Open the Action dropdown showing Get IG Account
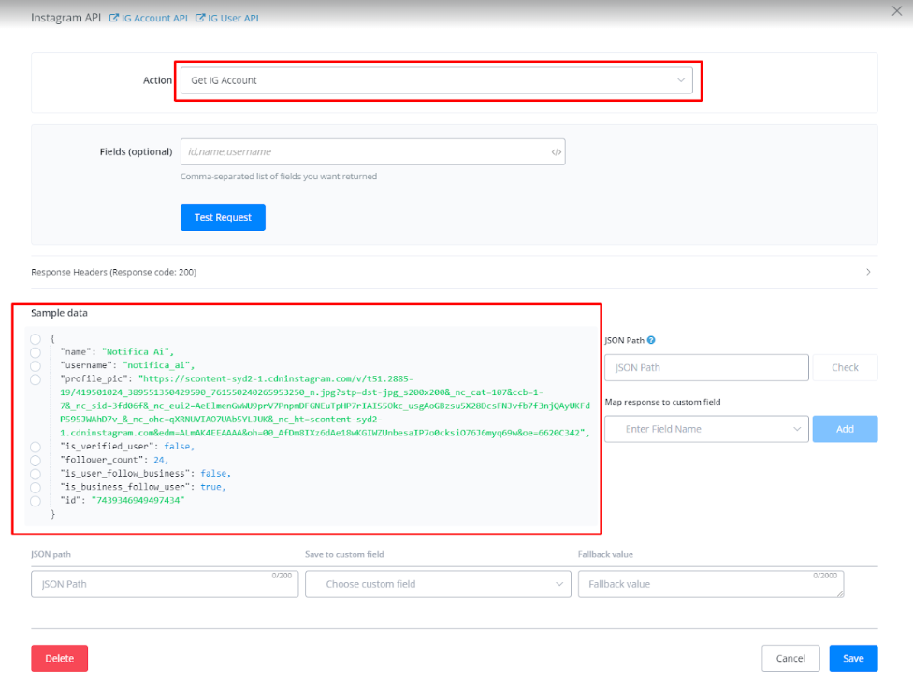Viewport: 913px width, 684px height. [437, 80]
